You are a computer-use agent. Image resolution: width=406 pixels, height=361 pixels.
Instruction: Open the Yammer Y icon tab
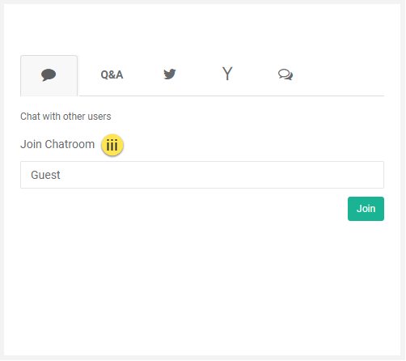pyautogui.click(x=227, y=74)
